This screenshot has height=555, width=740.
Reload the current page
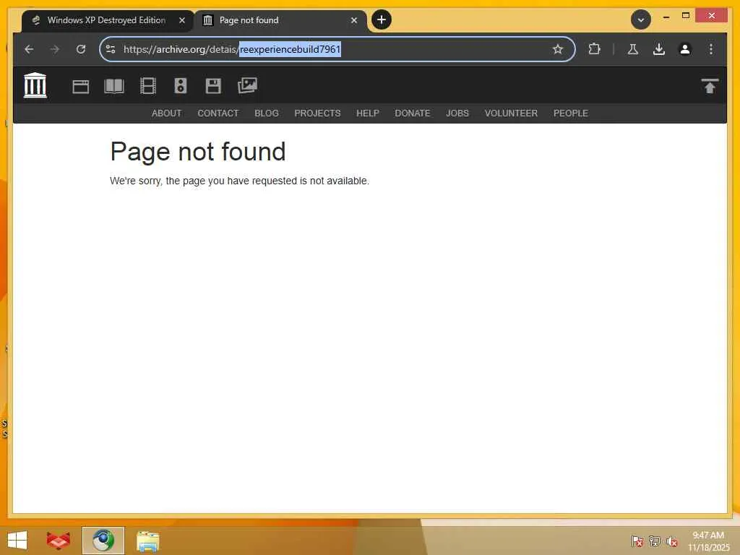[81, 49]
